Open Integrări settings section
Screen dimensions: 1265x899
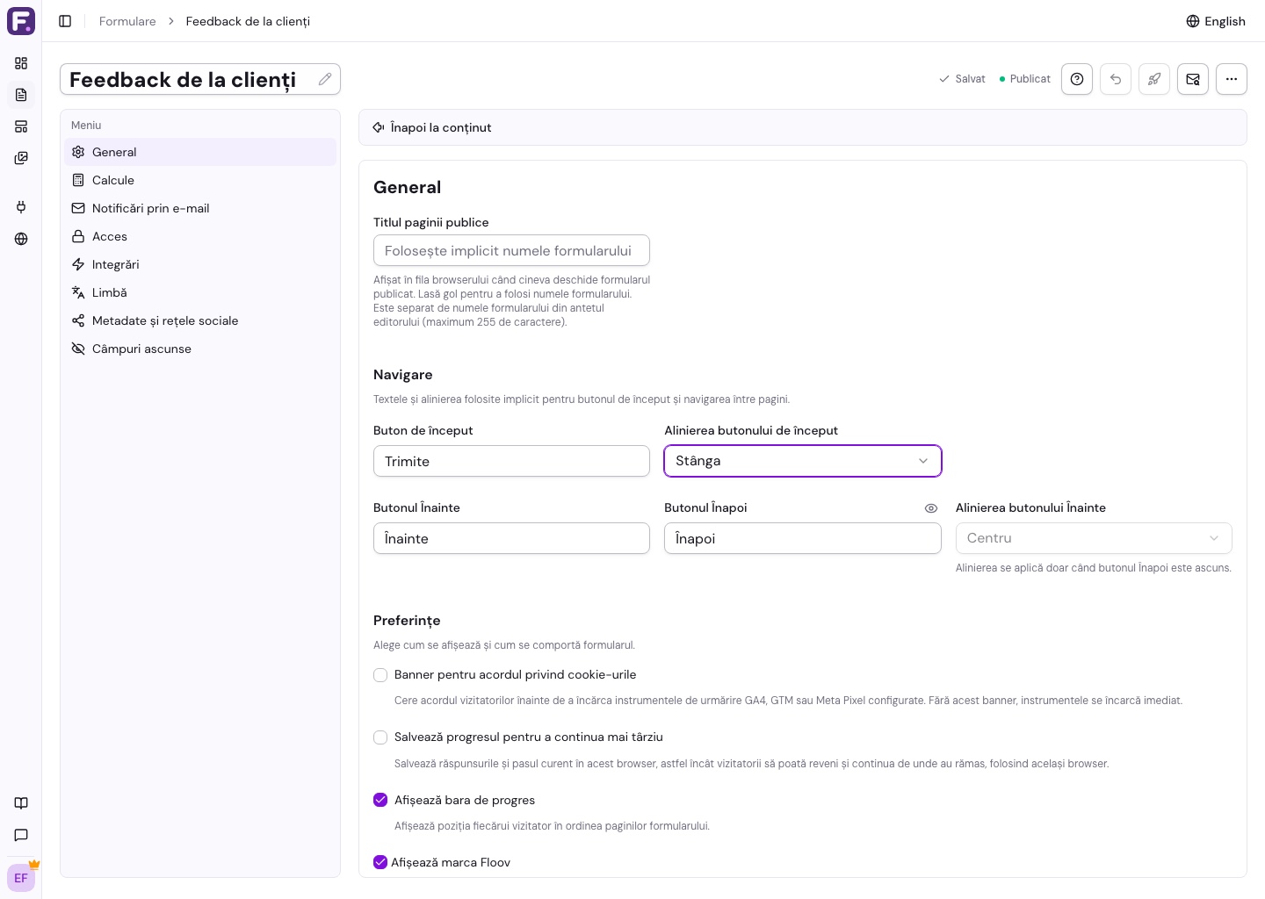200,264
